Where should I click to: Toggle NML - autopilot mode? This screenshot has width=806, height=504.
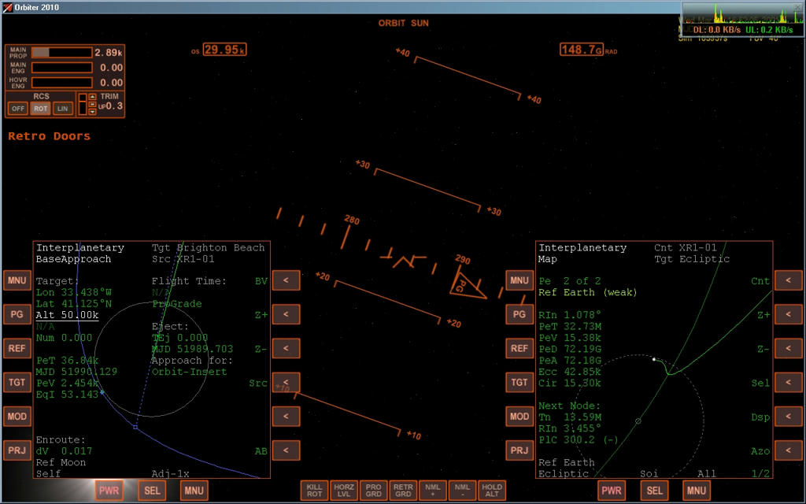point(462,490)
